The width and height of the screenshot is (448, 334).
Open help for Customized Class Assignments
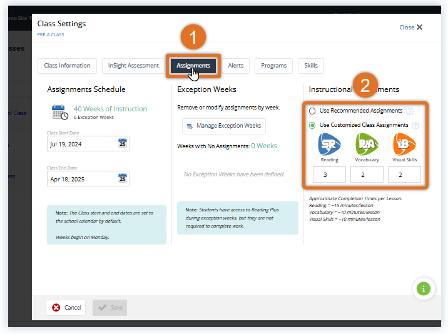click(x=415, y=126)
